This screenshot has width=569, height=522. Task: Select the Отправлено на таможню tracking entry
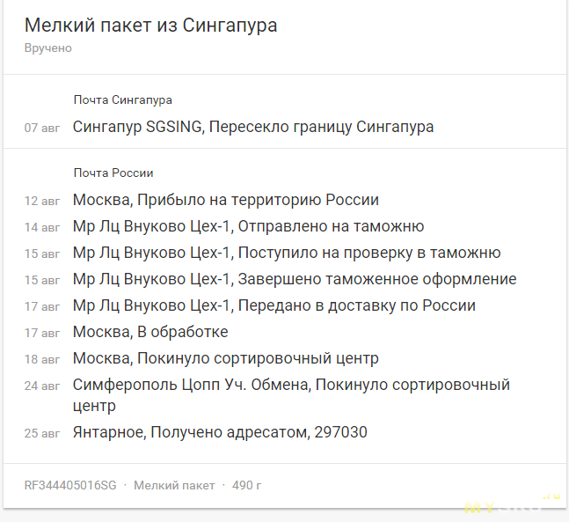coord(248,226)
